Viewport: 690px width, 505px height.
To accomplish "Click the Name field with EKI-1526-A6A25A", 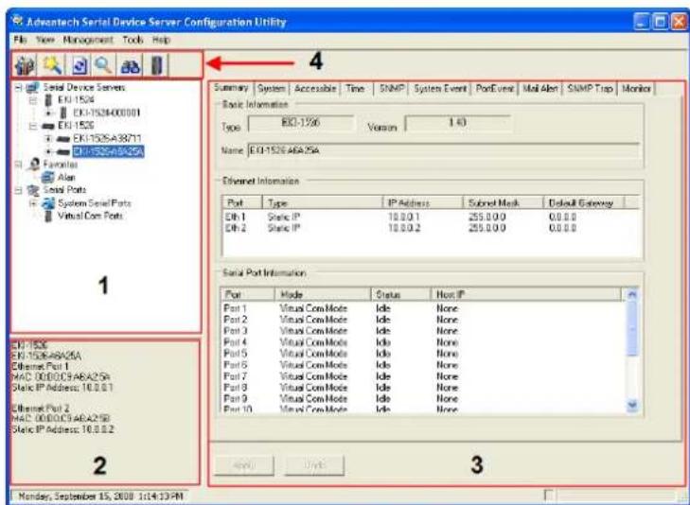I will click(443, 150).
